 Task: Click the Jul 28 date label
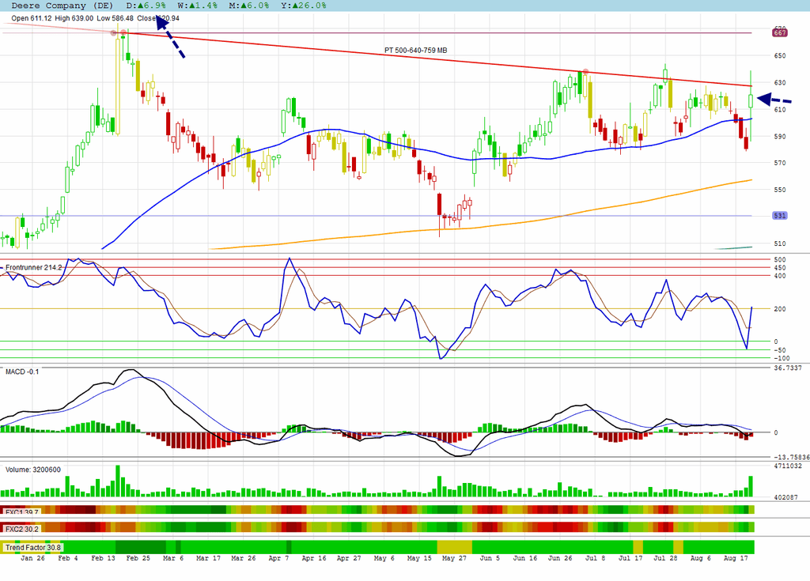pos(665,558)
